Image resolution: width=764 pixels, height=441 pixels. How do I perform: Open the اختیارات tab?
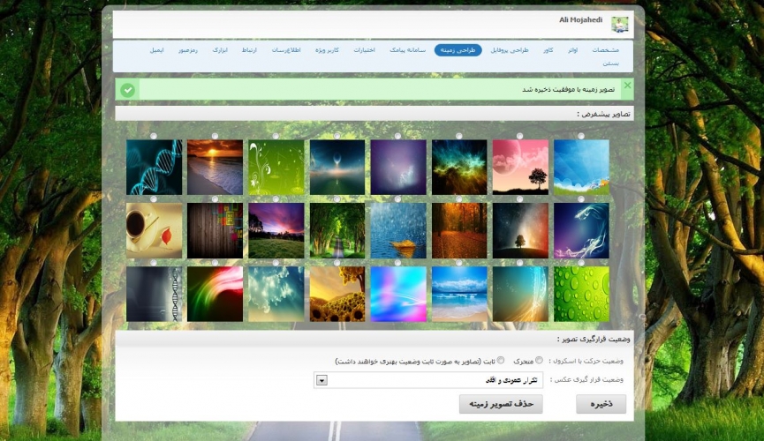coord(364,50)
